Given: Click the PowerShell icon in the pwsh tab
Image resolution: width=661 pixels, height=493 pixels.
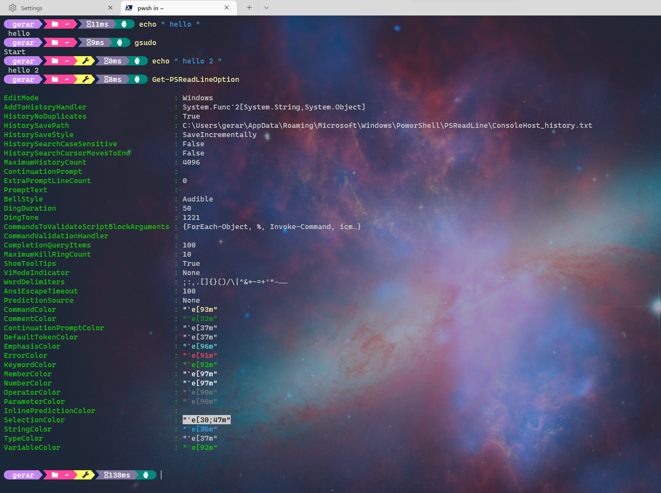Looking at the screenshot, I should (x=128, y=8).
